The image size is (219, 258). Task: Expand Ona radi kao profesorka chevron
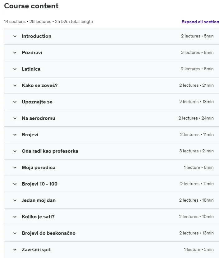15,151
